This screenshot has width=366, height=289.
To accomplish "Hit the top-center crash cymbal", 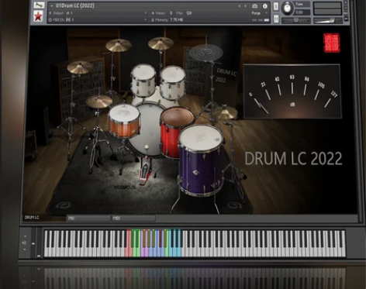I will pyautogui.click(x=161, y=43).
